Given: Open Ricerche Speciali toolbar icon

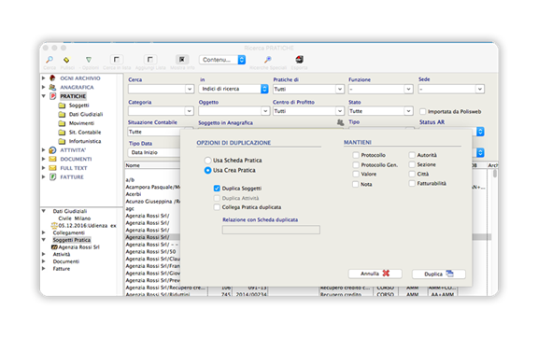Looking at the screenshot, I should [268, 60].
